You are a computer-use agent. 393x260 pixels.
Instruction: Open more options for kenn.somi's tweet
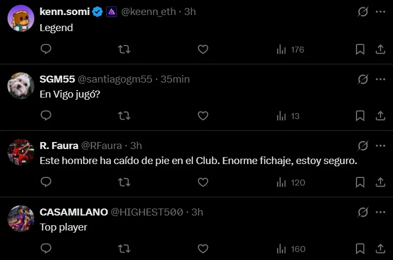click(381, 12)
